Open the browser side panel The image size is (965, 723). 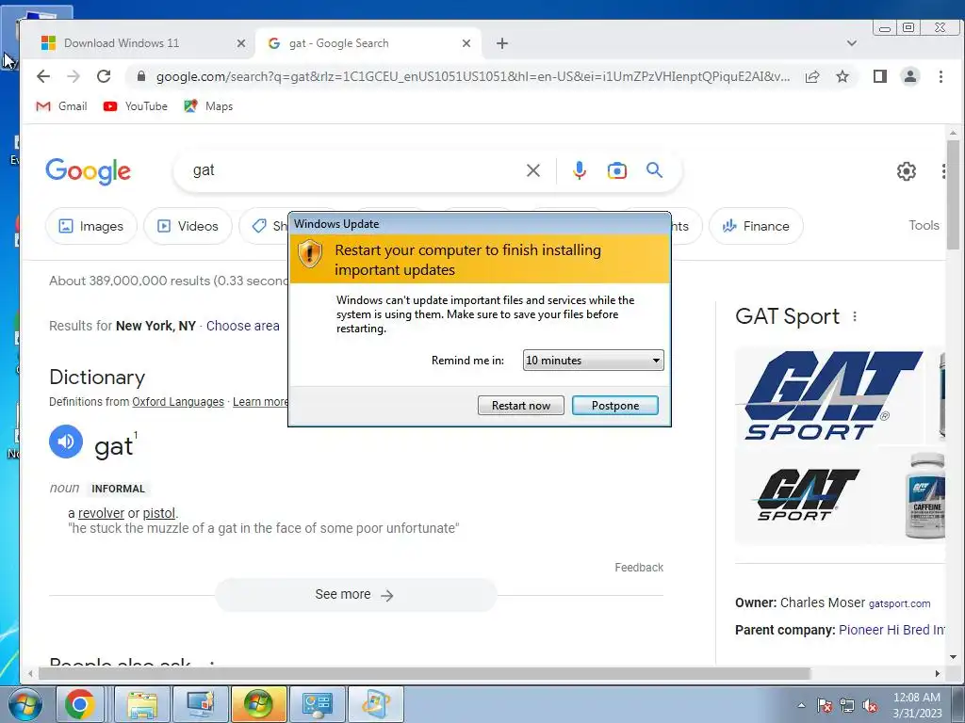[x=880, y=76]
